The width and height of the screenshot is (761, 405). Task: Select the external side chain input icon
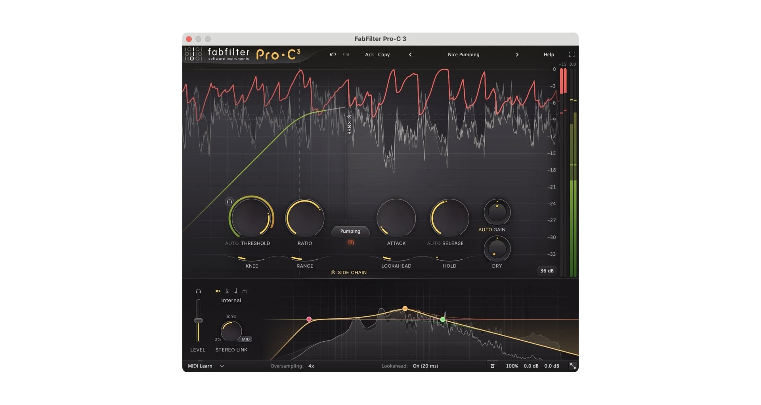tap(227, 291)
